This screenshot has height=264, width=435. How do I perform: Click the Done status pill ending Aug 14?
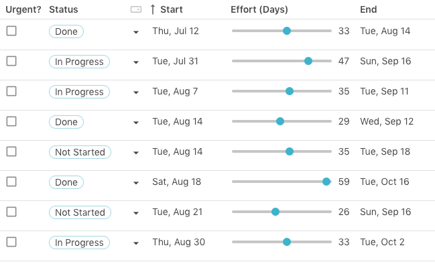coord(66,31)
